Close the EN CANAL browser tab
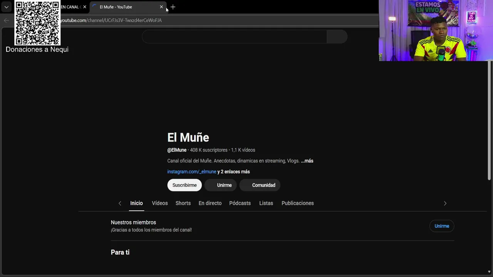This screenshot has height=277, width=493. pos(85,7)
